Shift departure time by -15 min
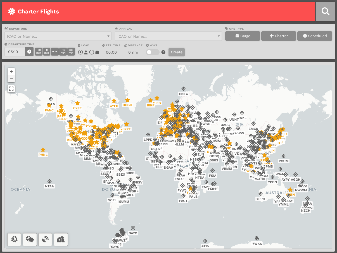The width and height of the screenshot is (337, 253). 47,52
